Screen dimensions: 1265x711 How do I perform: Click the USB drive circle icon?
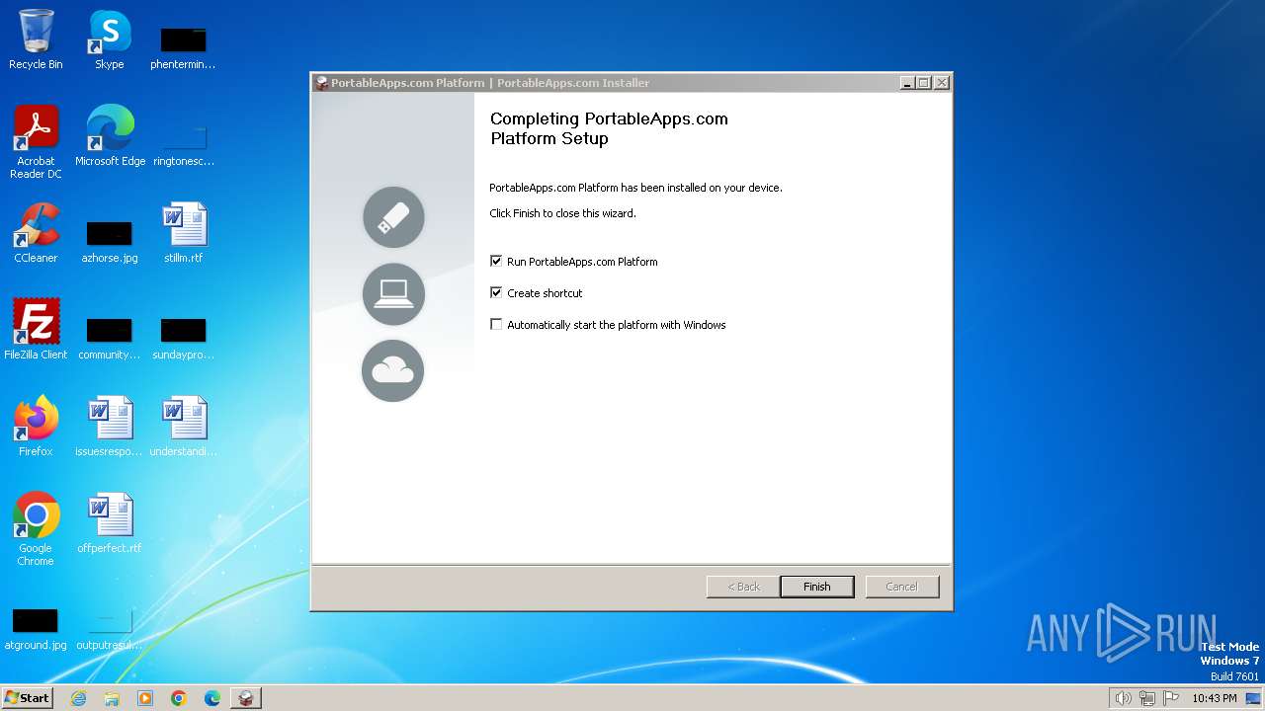pyautogui.click(x=393, y=217)
